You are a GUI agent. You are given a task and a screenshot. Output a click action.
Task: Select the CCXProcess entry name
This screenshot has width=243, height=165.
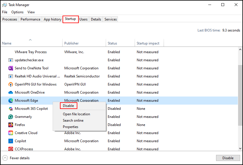pos(24,149)
